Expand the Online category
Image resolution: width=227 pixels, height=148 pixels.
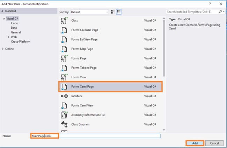pos(3,49)
